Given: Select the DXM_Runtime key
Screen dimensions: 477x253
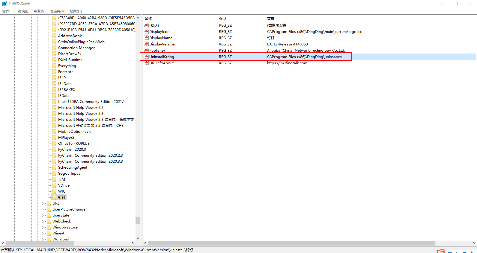Looking at the screenshot, I should coord(70,60).
